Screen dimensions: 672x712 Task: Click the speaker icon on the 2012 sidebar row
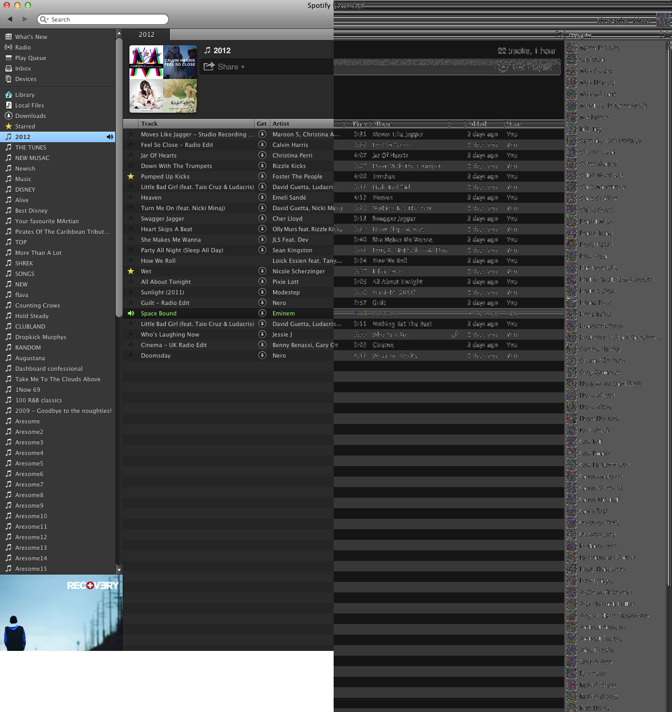coord(109,137)
